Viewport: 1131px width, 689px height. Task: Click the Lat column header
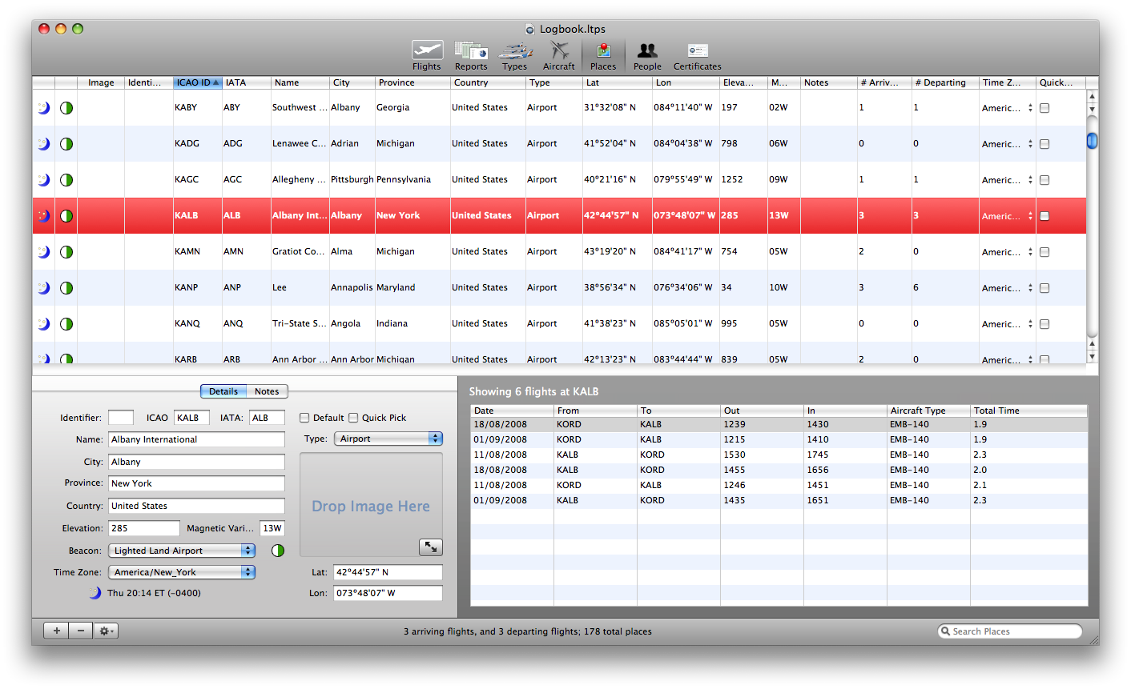(x=617, y=82)
